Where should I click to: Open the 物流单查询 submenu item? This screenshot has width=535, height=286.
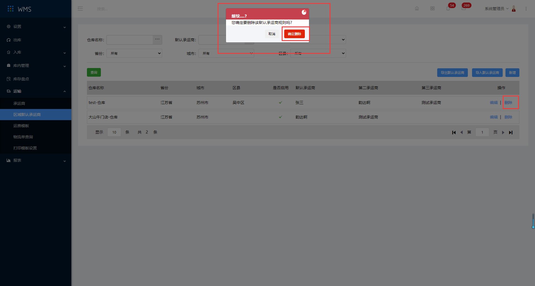pyautogui.click(x=36, y=137)
